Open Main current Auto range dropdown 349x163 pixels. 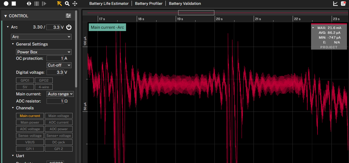(x=60, y=94)
